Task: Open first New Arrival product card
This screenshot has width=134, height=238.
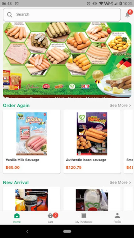Action: [32, 199]
